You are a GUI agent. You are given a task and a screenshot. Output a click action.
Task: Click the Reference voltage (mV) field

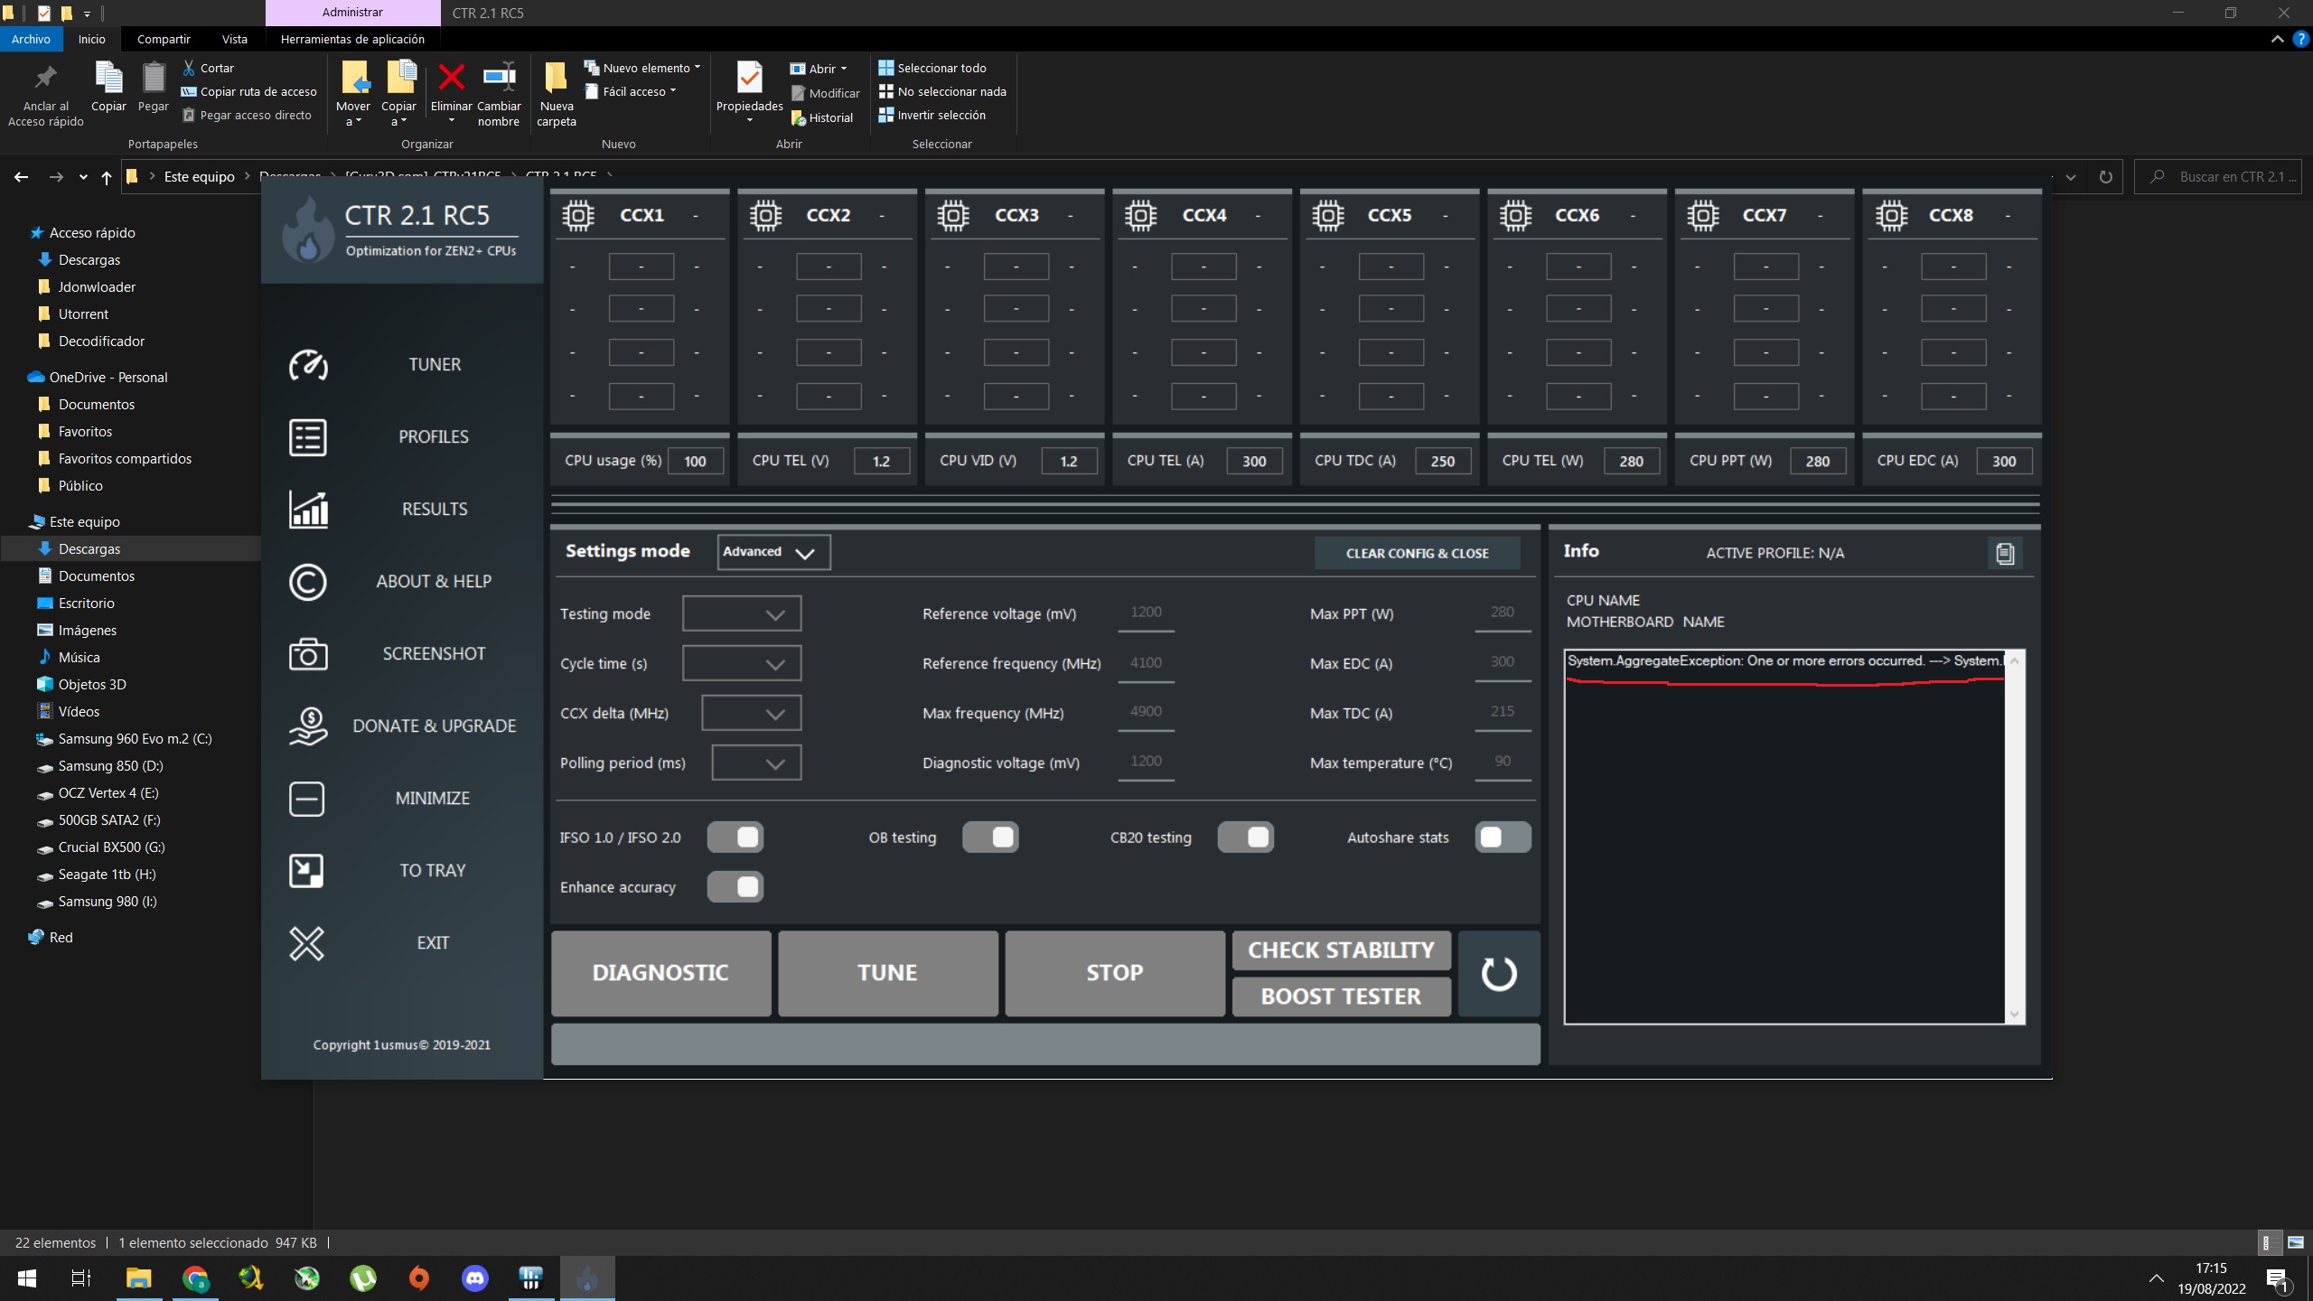point(1146,613)
